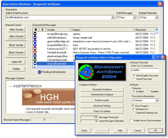This screenshot has width=168, height=138.
Task: Click red status icon beside WesleyEdwards sender
Action: [35, 52]
